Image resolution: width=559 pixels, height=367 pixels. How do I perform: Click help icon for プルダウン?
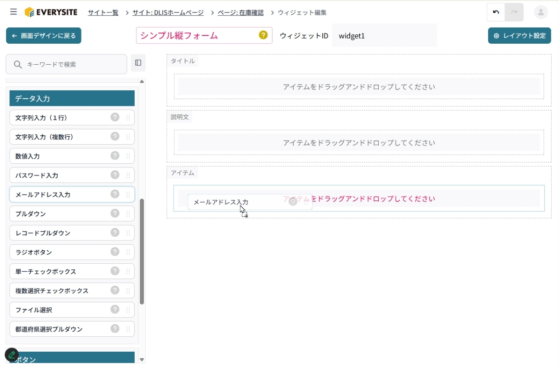pos(115,214)
